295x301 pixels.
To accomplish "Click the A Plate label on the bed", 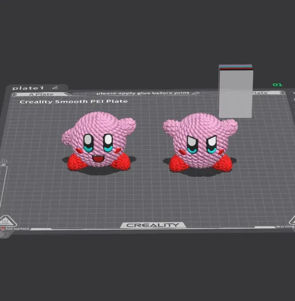I will (x=41, y=94).
